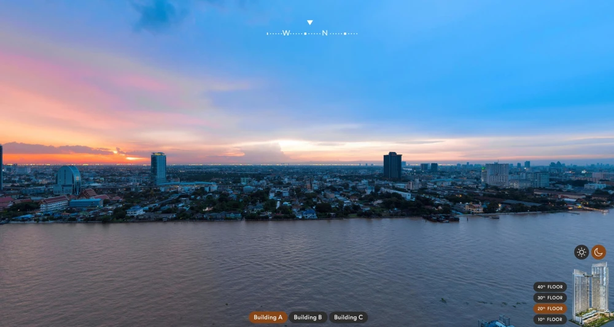
Task: Click the N direction on the compass
Action: pos(325,33)
